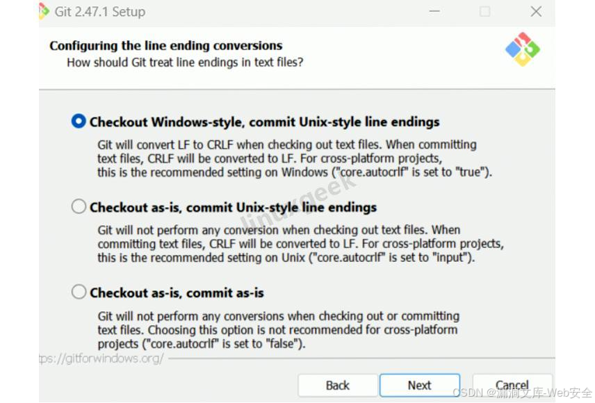The width and height of the screenshot is (595, 403).
Task: Click the 'Git will convert LF to CRLF' description
Action: point(295,158)
